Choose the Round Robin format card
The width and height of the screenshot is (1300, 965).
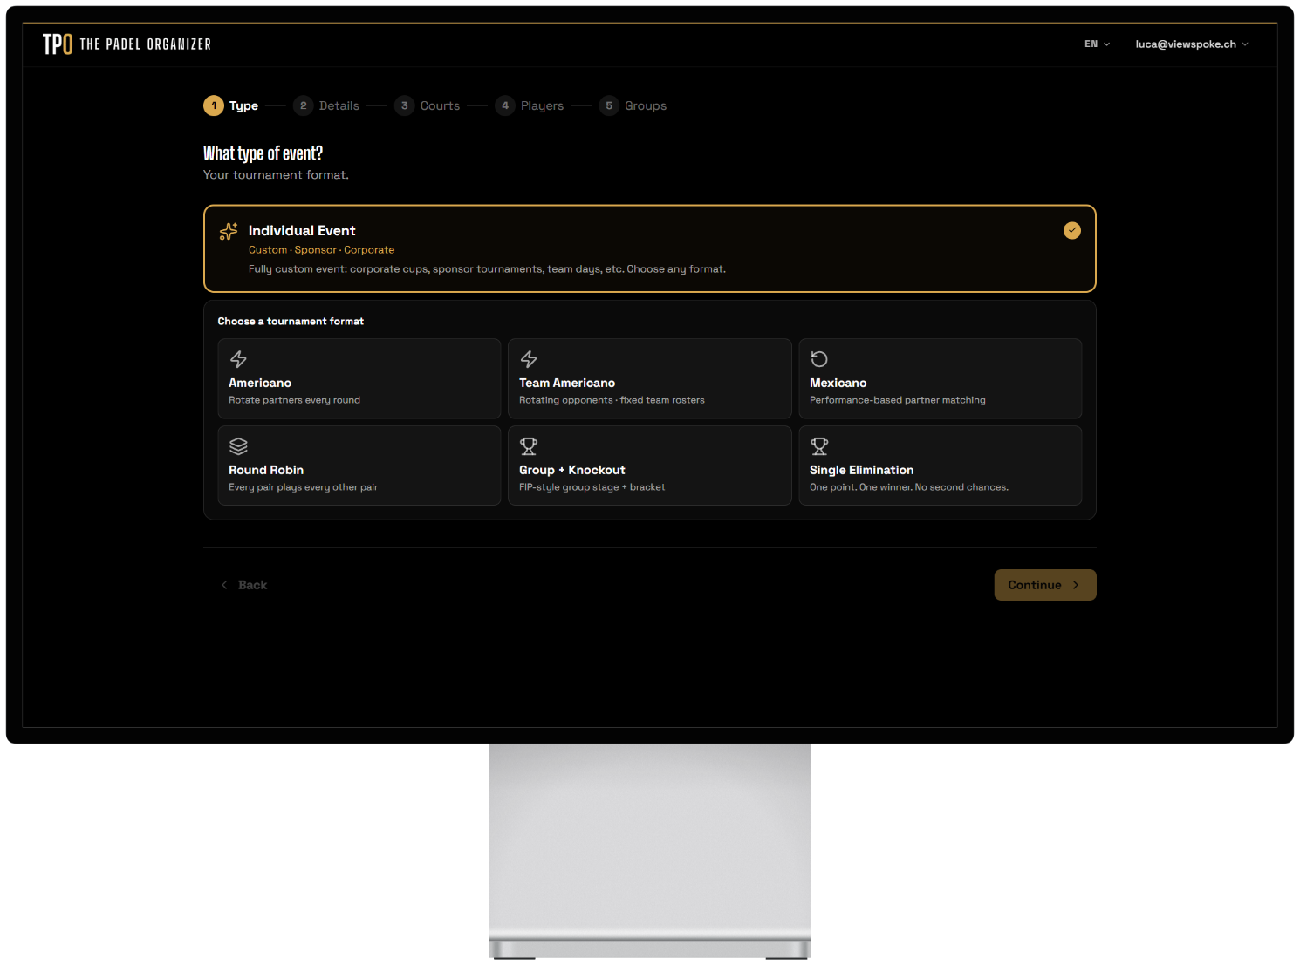(359, 466)
